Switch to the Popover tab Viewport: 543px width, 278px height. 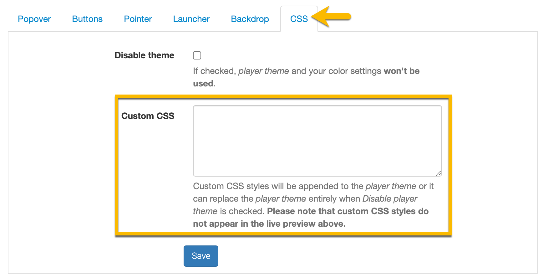[x=34, y=19]
